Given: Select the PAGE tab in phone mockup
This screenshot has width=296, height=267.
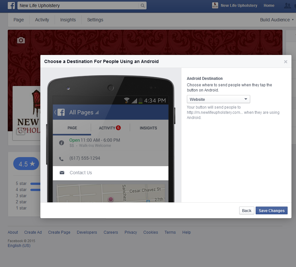Looking at the screenshot, I should 72,128.
